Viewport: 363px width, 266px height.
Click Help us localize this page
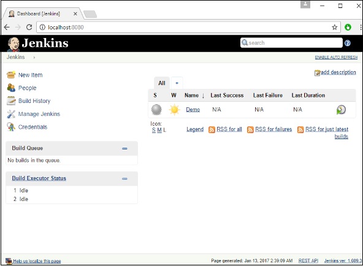[x=37, y=261]
